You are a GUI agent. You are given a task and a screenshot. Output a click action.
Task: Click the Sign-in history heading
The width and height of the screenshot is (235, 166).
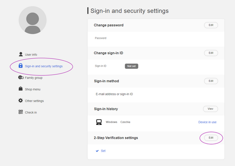click(106, 109)
